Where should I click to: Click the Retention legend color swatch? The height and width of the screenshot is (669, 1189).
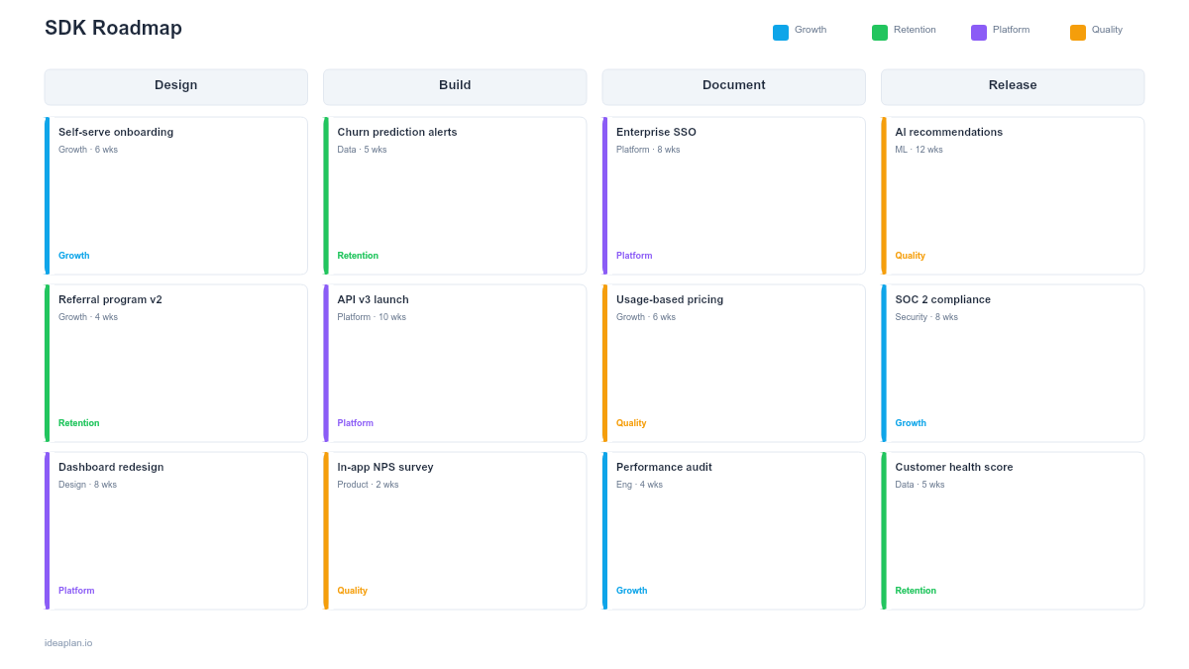tap(878, 31)
